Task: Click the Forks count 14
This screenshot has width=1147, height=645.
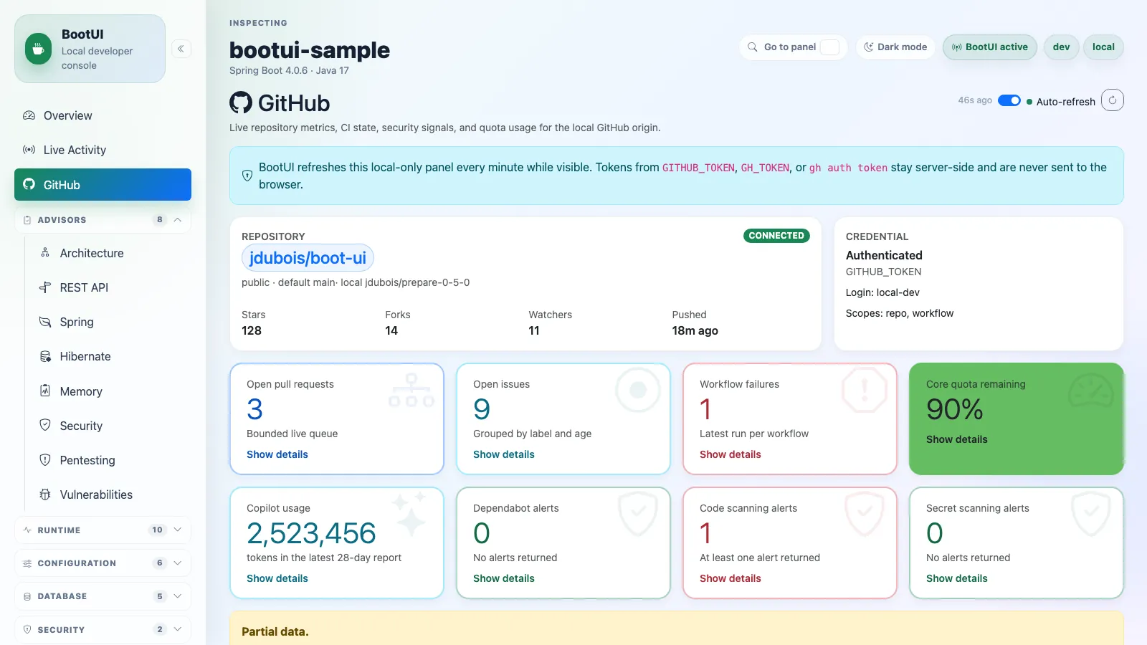Action: [391, 330]
